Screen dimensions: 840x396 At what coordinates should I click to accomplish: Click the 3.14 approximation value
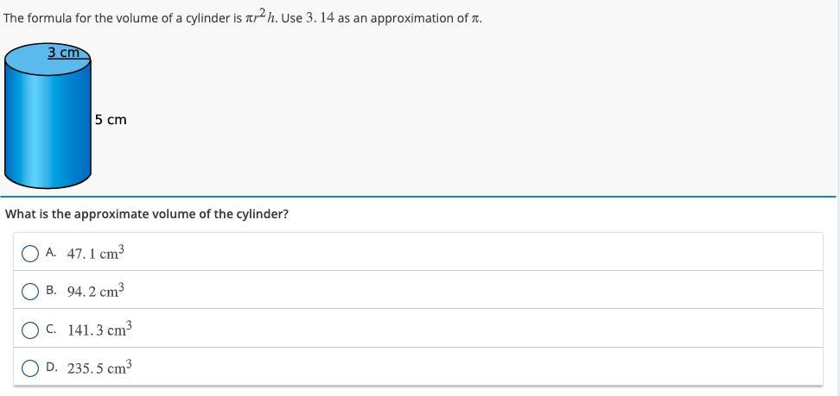321,18
